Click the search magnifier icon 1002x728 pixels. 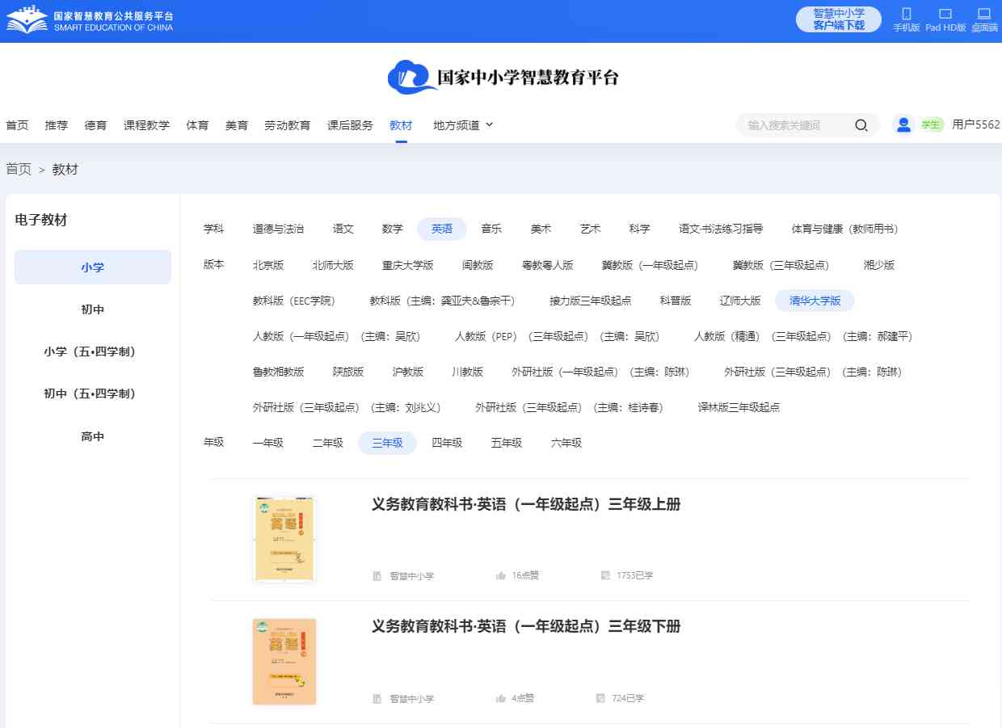click(x=861, y=125)
